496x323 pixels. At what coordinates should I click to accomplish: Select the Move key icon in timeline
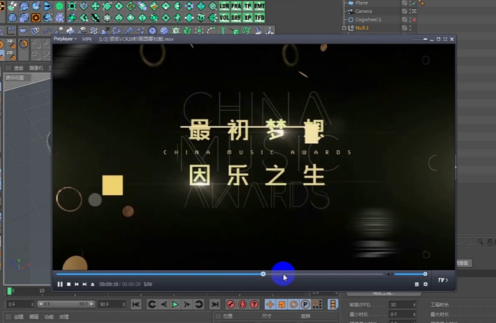[x=270, y=304]
